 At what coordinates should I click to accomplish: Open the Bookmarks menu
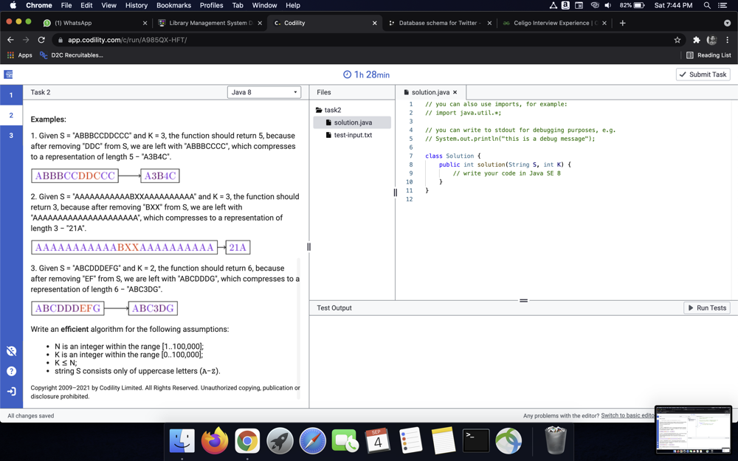173,5
